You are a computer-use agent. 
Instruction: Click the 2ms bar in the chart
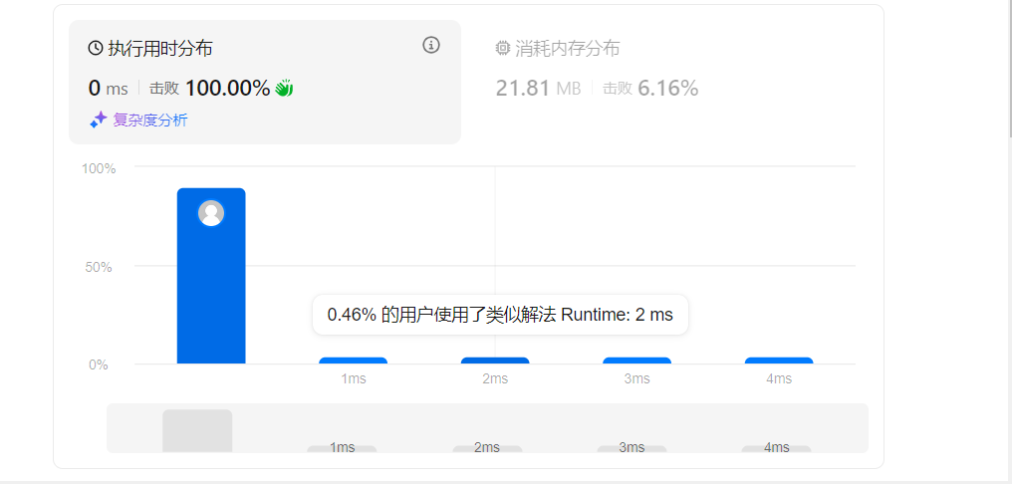(495, 361)
